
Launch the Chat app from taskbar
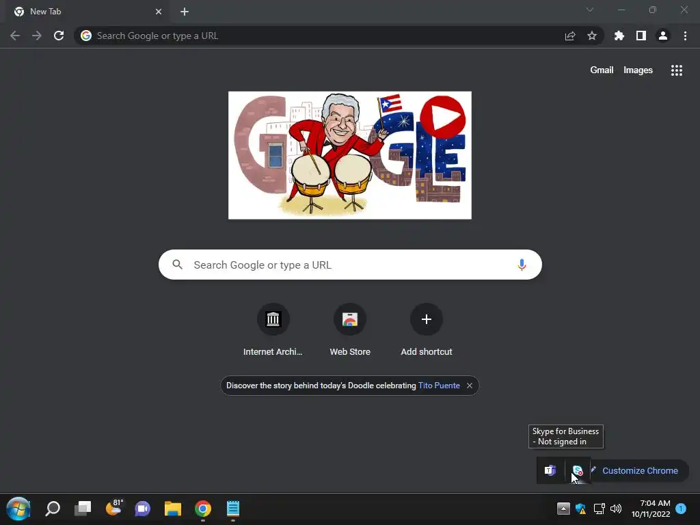pos(142,509)
